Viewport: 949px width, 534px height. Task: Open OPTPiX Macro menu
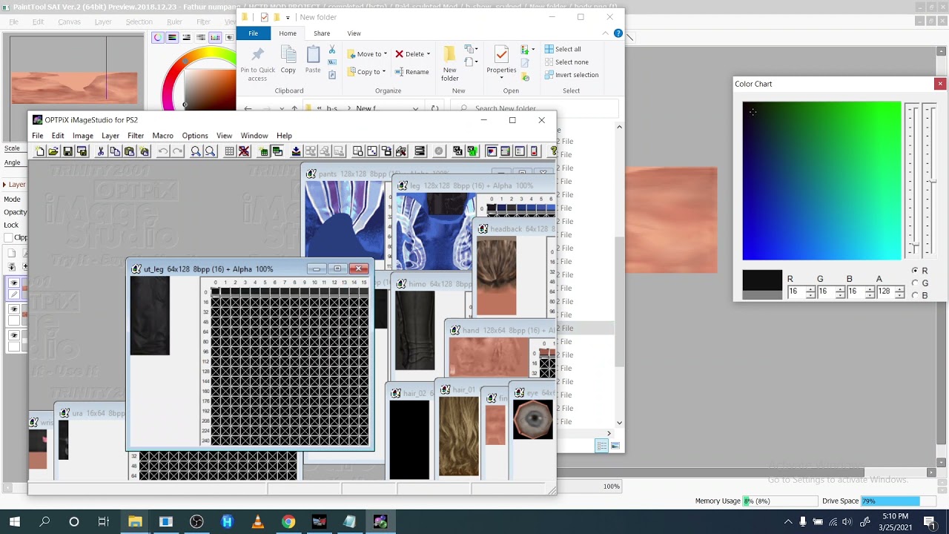tap(162, 136)
